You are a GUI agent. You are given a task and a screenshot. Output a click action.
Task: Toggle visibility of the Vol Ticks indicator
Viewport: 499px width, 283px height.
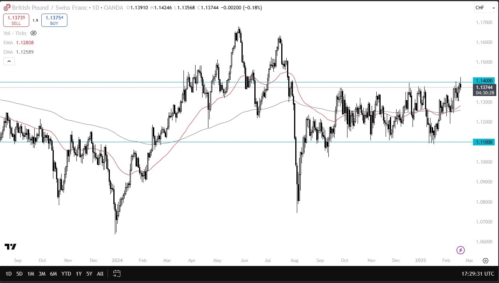coord(16,33)
